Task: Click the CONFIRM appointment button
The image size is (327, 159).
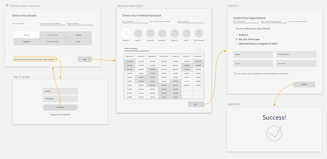Action: (x=304, y=85)
